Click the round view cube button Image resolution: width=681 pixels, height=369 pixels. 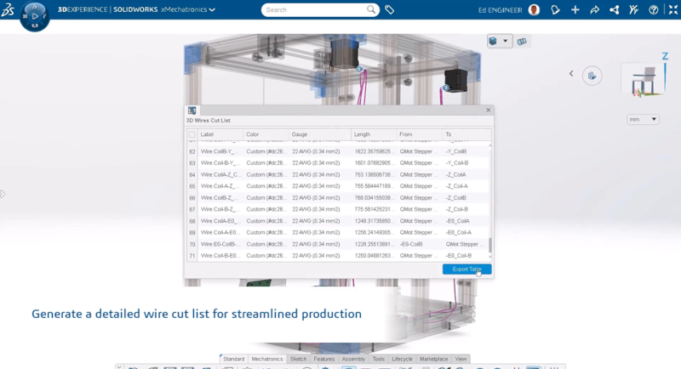click(x=593, y=77)
